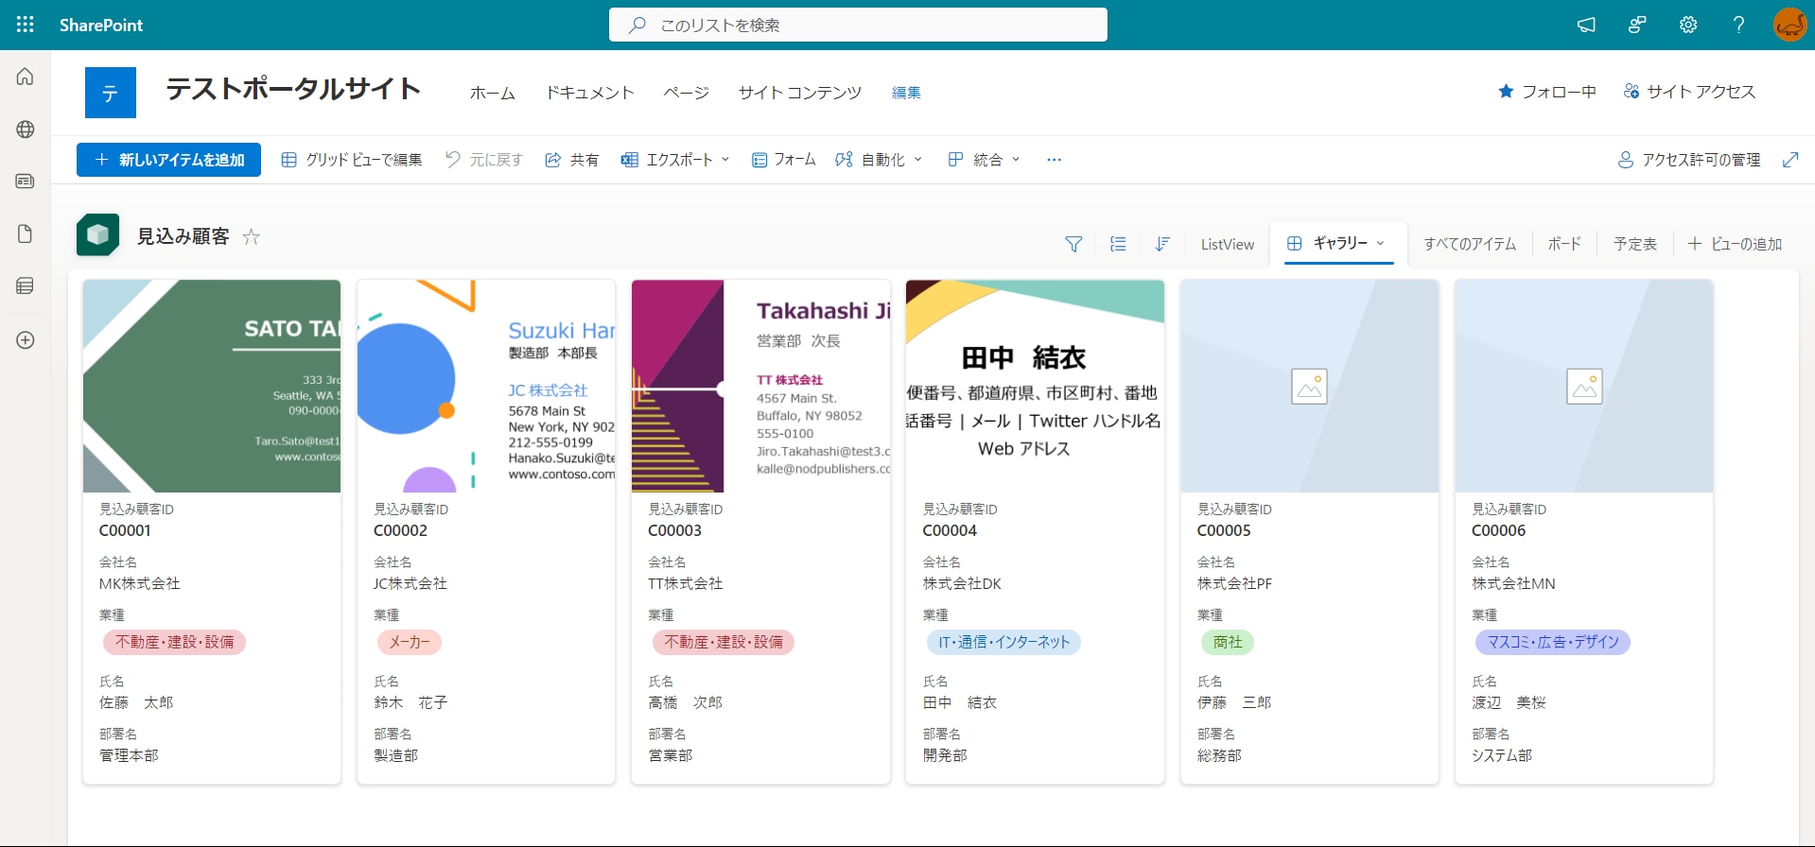This screenshot has height=847, width=1815.
Task: Open アクセス許可の管理
Action: pyautogui.click(x=1690, y=160)
